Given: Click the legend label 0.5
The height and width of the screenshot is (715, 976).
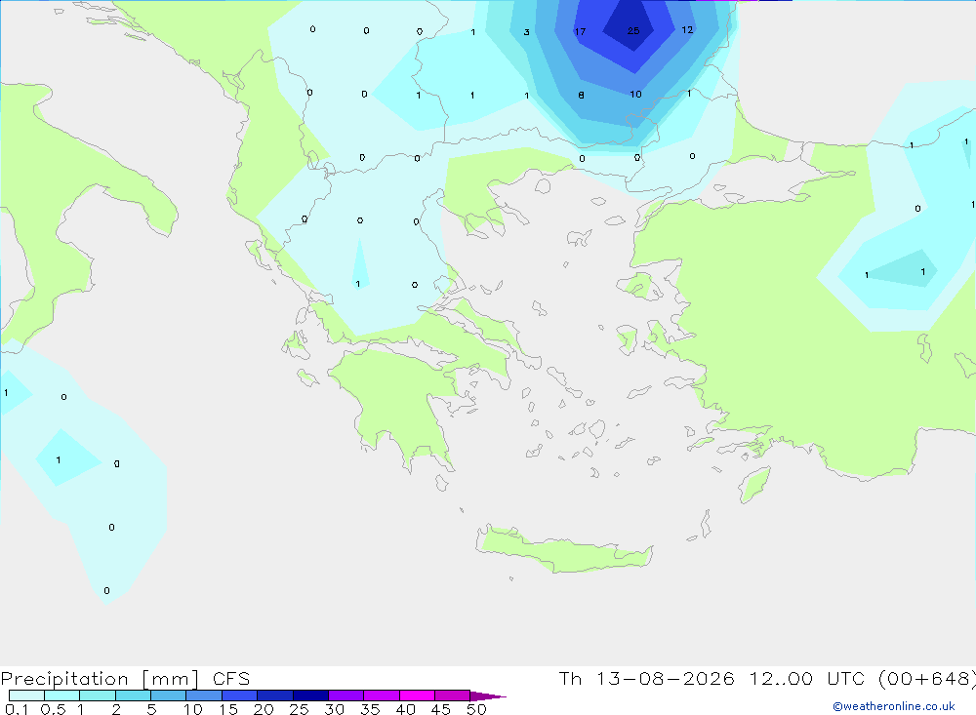Looking at the screenshot, I should pyautogui.click(x=53, y=709).
